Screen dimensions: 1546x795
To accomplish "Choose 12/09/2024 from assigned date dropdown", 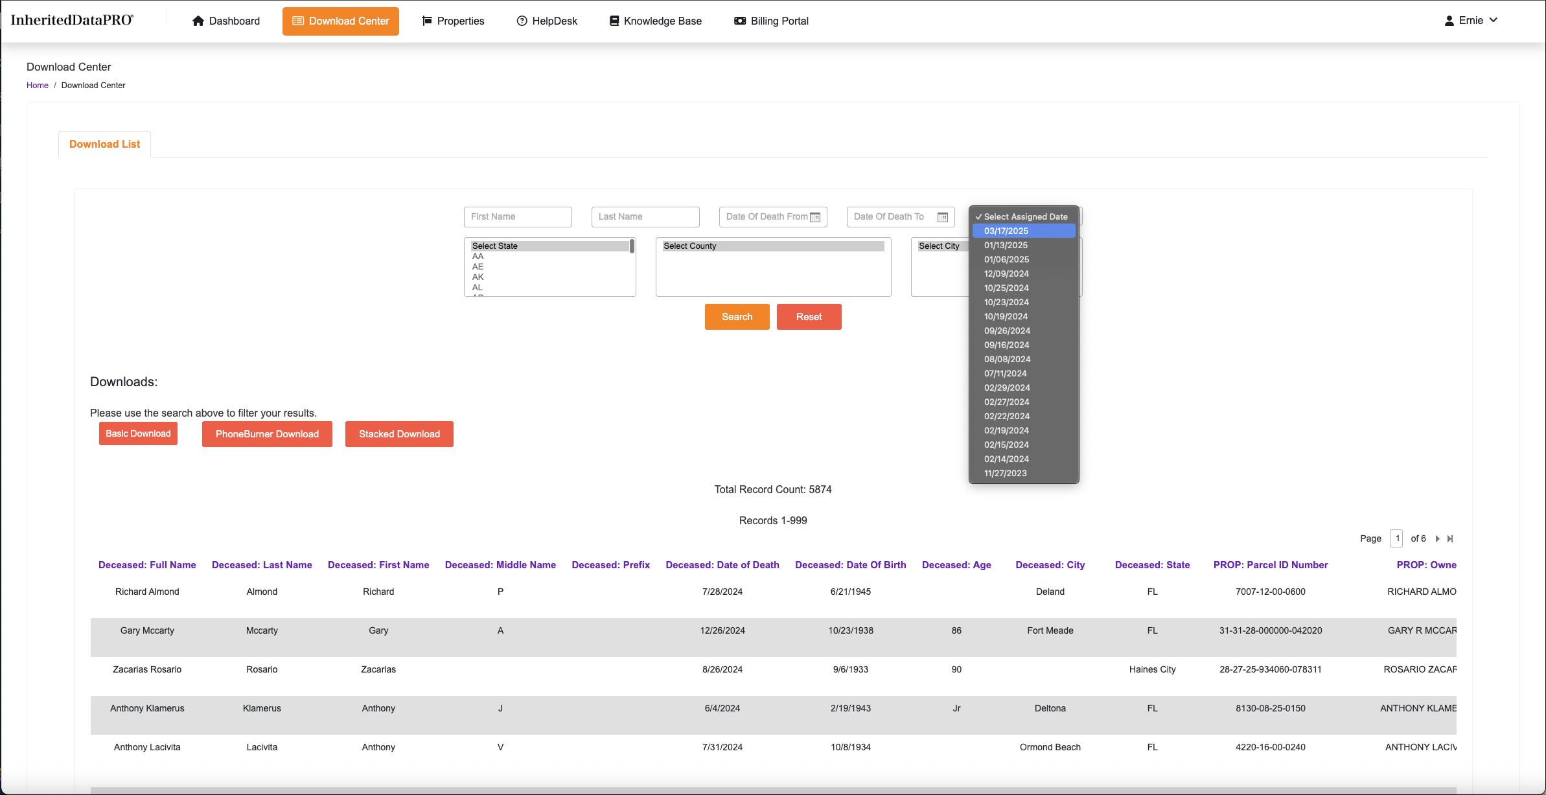I will tap(1006, 273).
